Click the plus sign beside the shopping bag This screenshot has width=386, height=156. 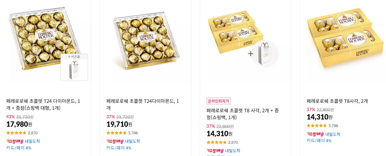(x=250, y=53)
